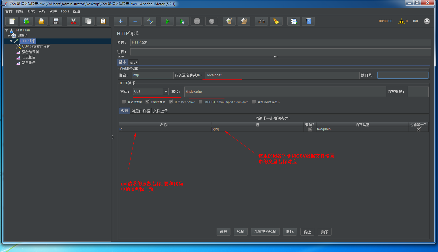Screen dimensions: 438x252
Task: Click the Save (floppy disk) toolbar icon
Action: click(56, 21)
